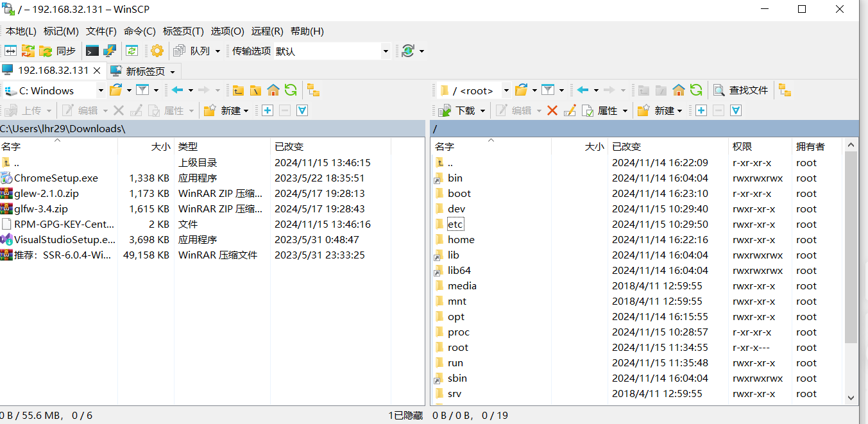The width and height of the screenshot is (868, 424).
Task: Go back in remote panel with blue arrow
Action: [x=583, y=90]
